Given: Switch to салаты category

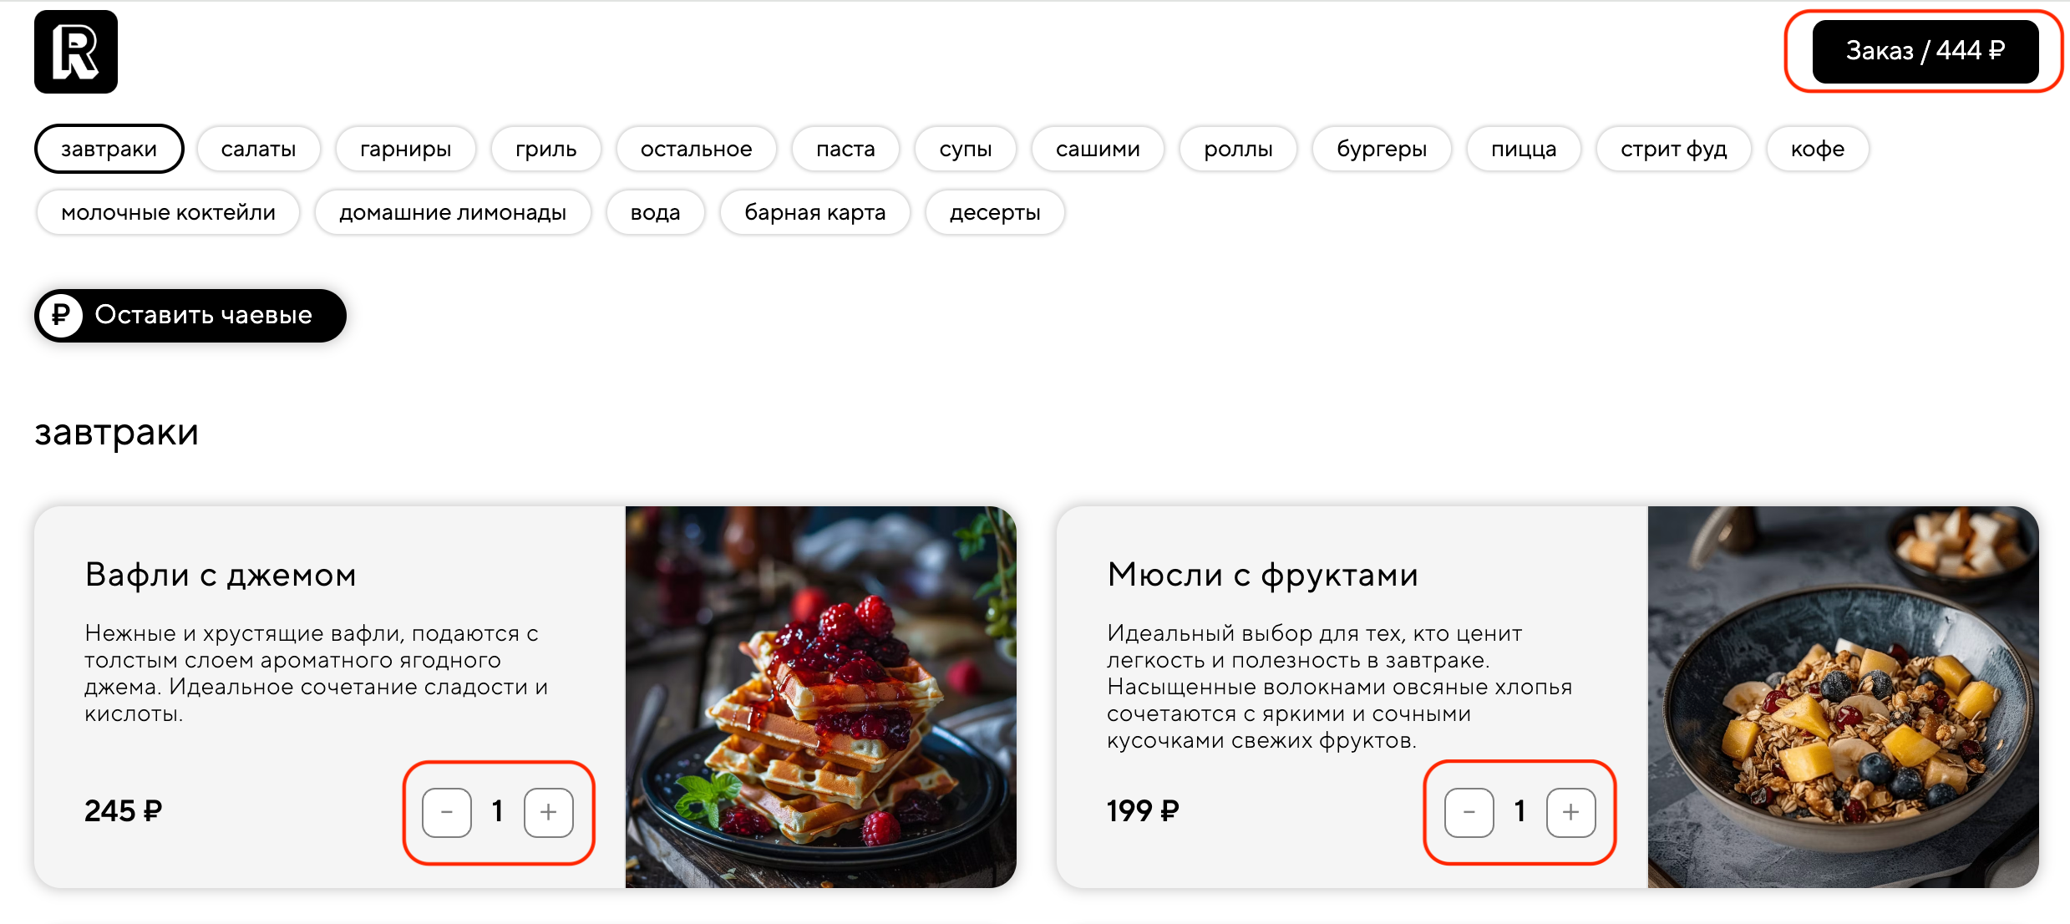Looking at the screenshot, I should click(x=259, y=149).
